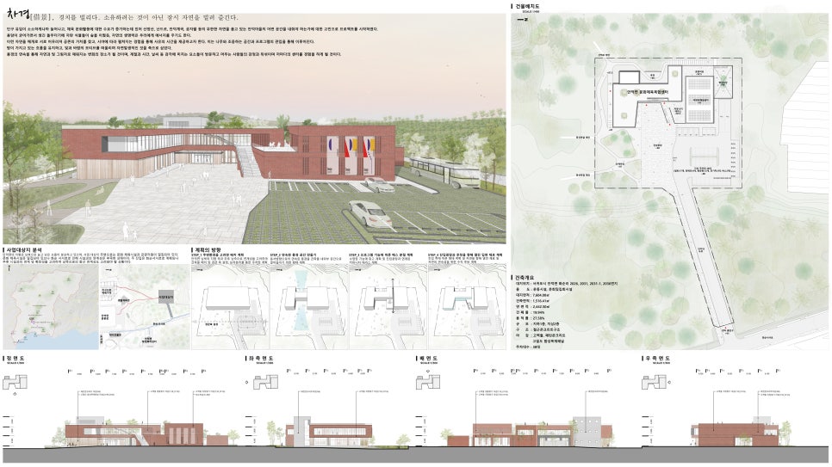Select the site location map with red route
This screenshot has height=467, width=832.
coord(145,306)
